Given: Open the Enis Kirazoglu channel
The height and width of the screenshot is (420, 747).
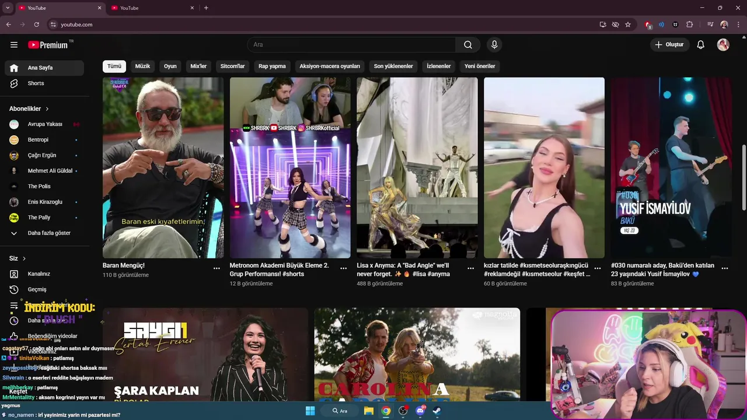Looking at the screenshot, I should click(x=44, y=202).
